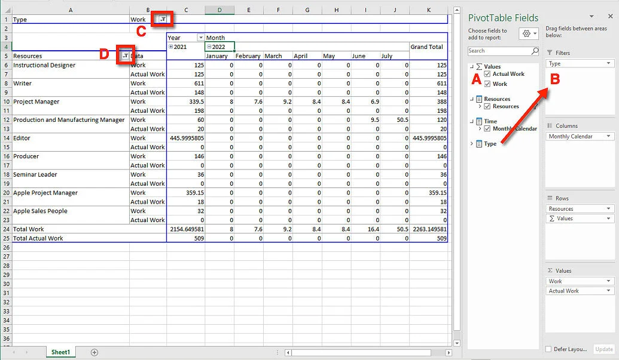Switch to the Sheet1 tab
619x360 pixels.
click(x=60, y=352)
